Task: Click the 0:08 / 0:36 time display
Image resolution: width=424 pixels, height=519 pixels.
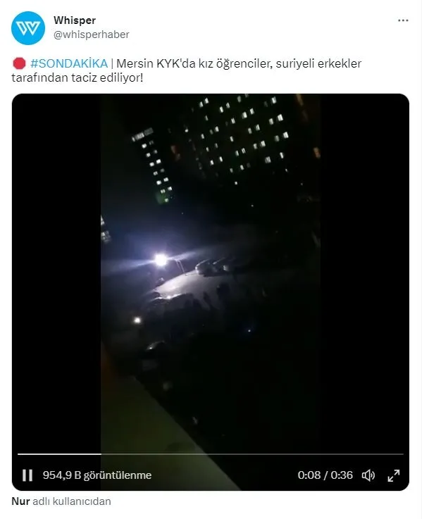Action: pyautogui.click(x=325, y=475)
